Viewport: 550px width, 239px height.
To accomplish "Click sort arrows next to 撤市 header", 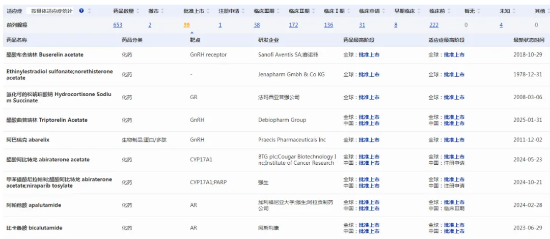I will (x=163, y=11).
